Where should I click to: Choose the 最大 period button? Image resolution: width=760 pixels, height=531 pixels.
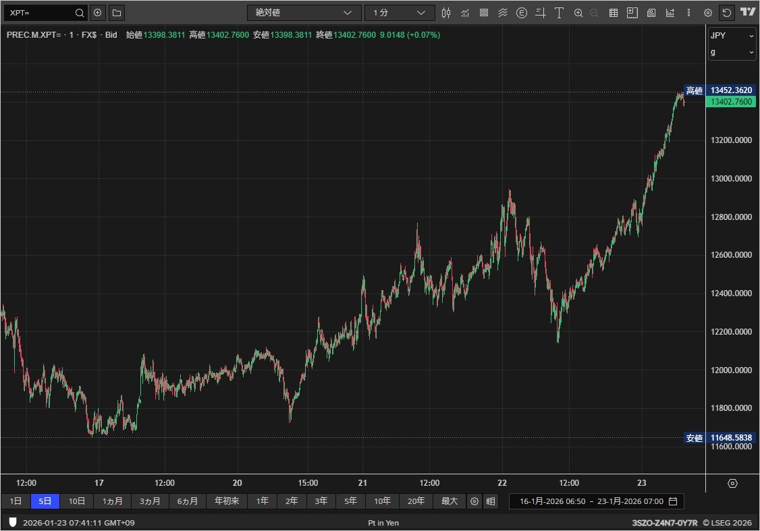coord(450,501)
